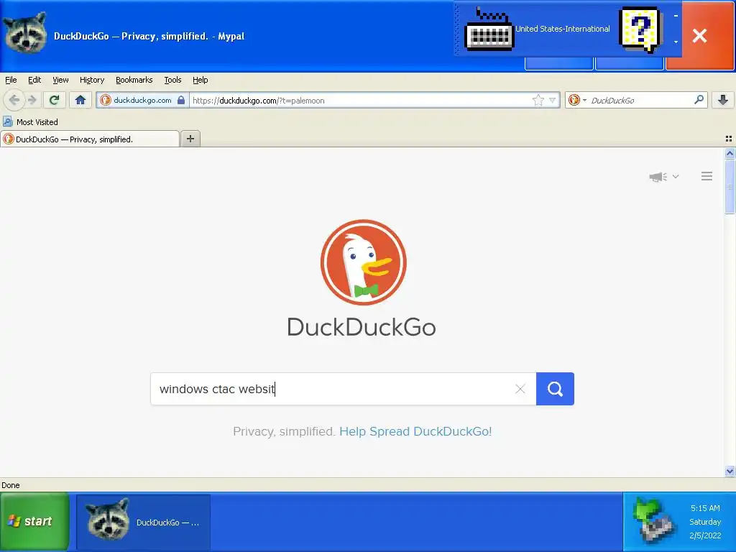Image resolution: width=736 pixels, height=552 pixels.
Task: Click the United States-International layout label
Action: pyautogui.click(x=562, y=29)
